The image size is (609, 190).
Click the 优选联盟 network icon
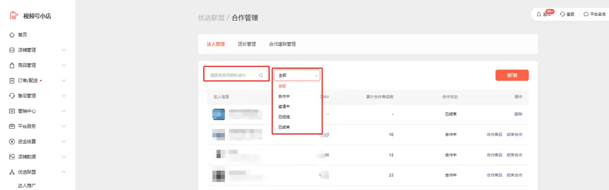click(12, 172)
